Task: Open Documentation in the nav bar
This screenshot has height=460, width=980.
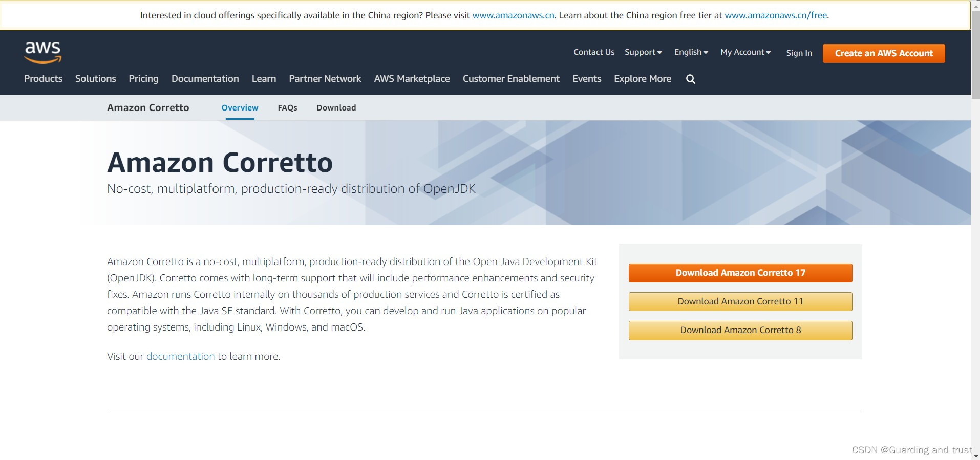Action: click(x=205, y=79)
